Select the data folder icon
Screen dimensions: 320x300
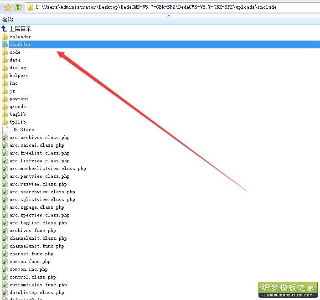point(5,60)
